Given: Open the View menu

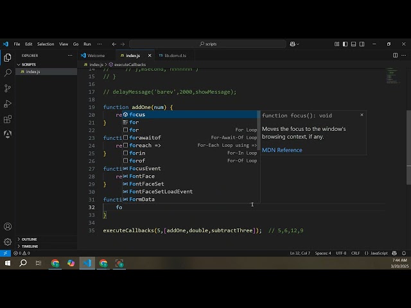Looking at the screenshot, I should pyautogui.click(x=64, y=44).
